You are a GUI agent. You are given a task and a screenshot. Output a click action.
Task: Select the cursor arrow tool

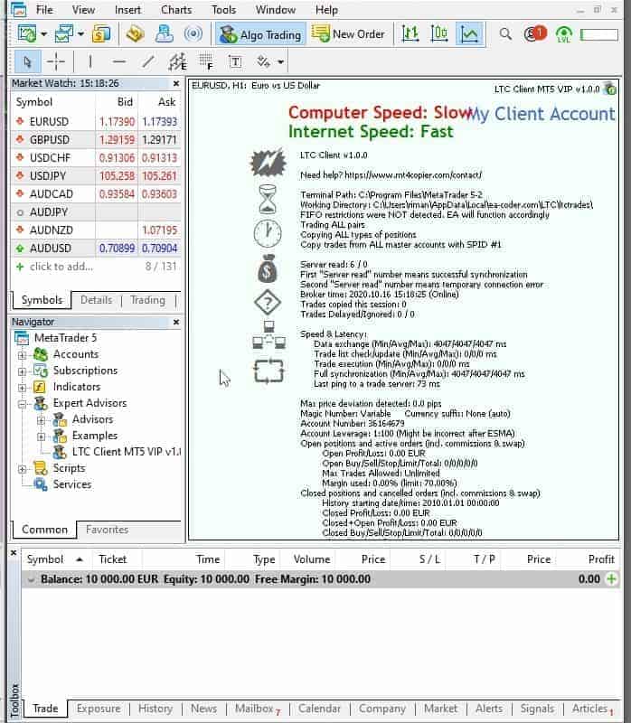[x=27, y=61]
